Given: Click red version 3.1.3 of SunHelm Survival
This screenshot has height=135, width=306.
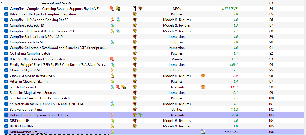Looking at the screenshot, I should coord(233,87).
